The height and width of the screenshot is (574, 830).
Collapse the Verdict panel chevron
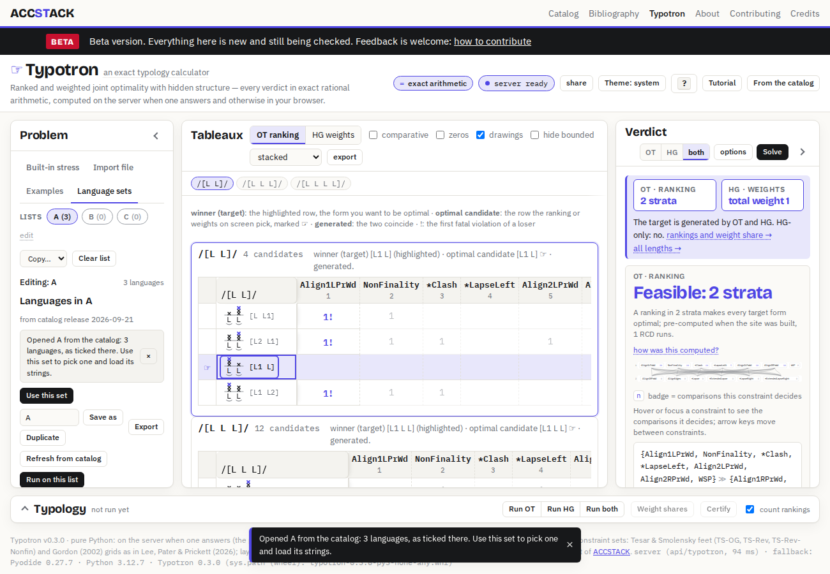[x=803, y=152]
